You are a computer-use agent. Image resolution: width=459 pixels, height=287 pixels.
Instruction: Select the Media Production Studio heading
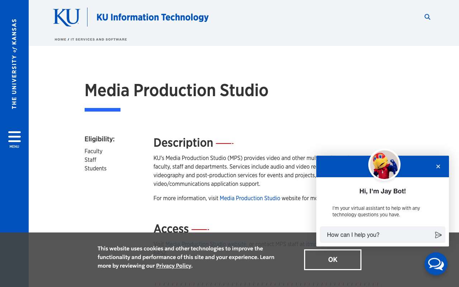pyautogui.click(x=176, y=90)
